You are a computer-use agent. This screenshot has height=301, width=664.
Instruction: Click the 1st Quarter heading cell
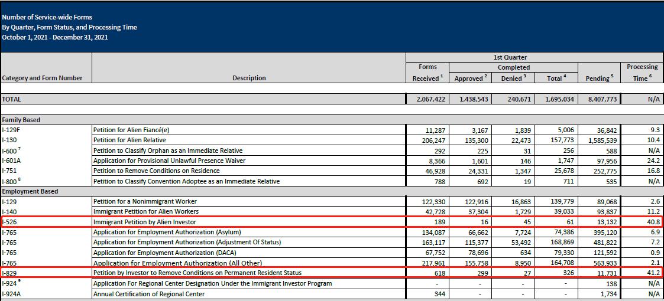[513, 57]
